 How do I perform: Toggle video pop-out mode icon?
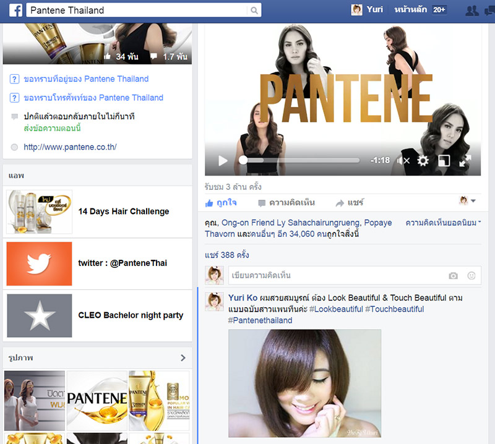point(444,161)
